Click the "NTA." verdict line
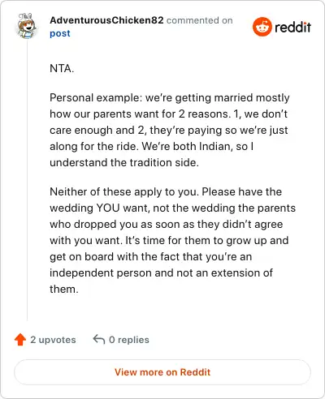The width and height of the screenshot is (325, 399). [x=62, y=68]
